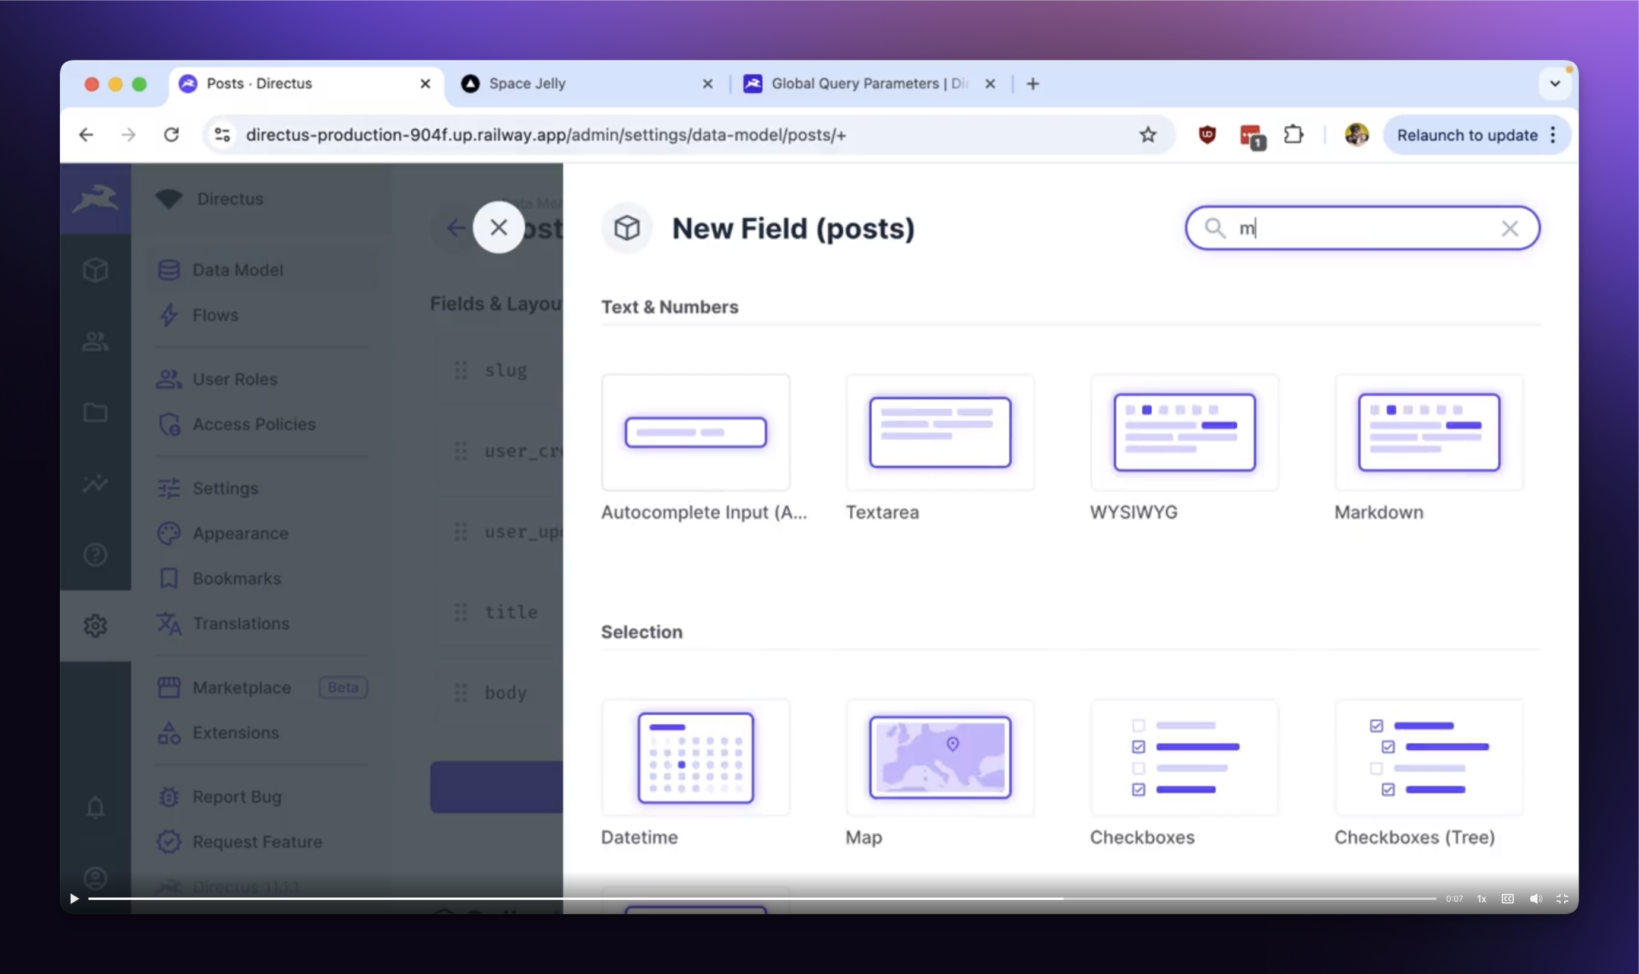This screenshot has height=974, width=1639.
Task: Select the Posts · Directus browser tab
Action: tap(305, 84)
